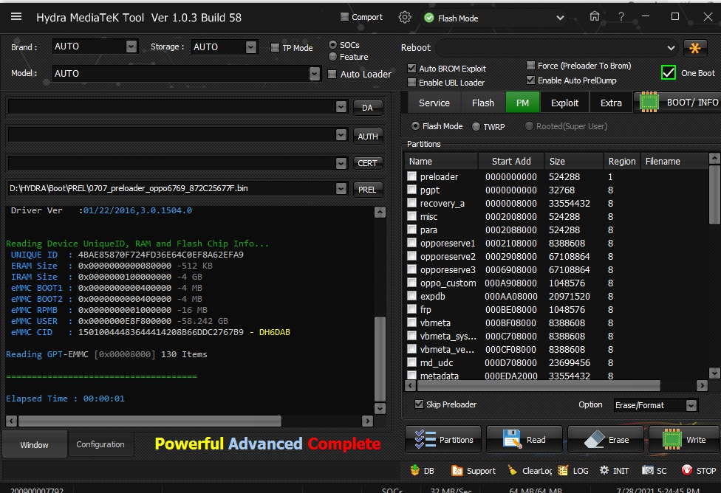Image resolution: width=721 pixels, height=493 pixels.
Task: Open the Brand dropdown
Action: point(131,46)
